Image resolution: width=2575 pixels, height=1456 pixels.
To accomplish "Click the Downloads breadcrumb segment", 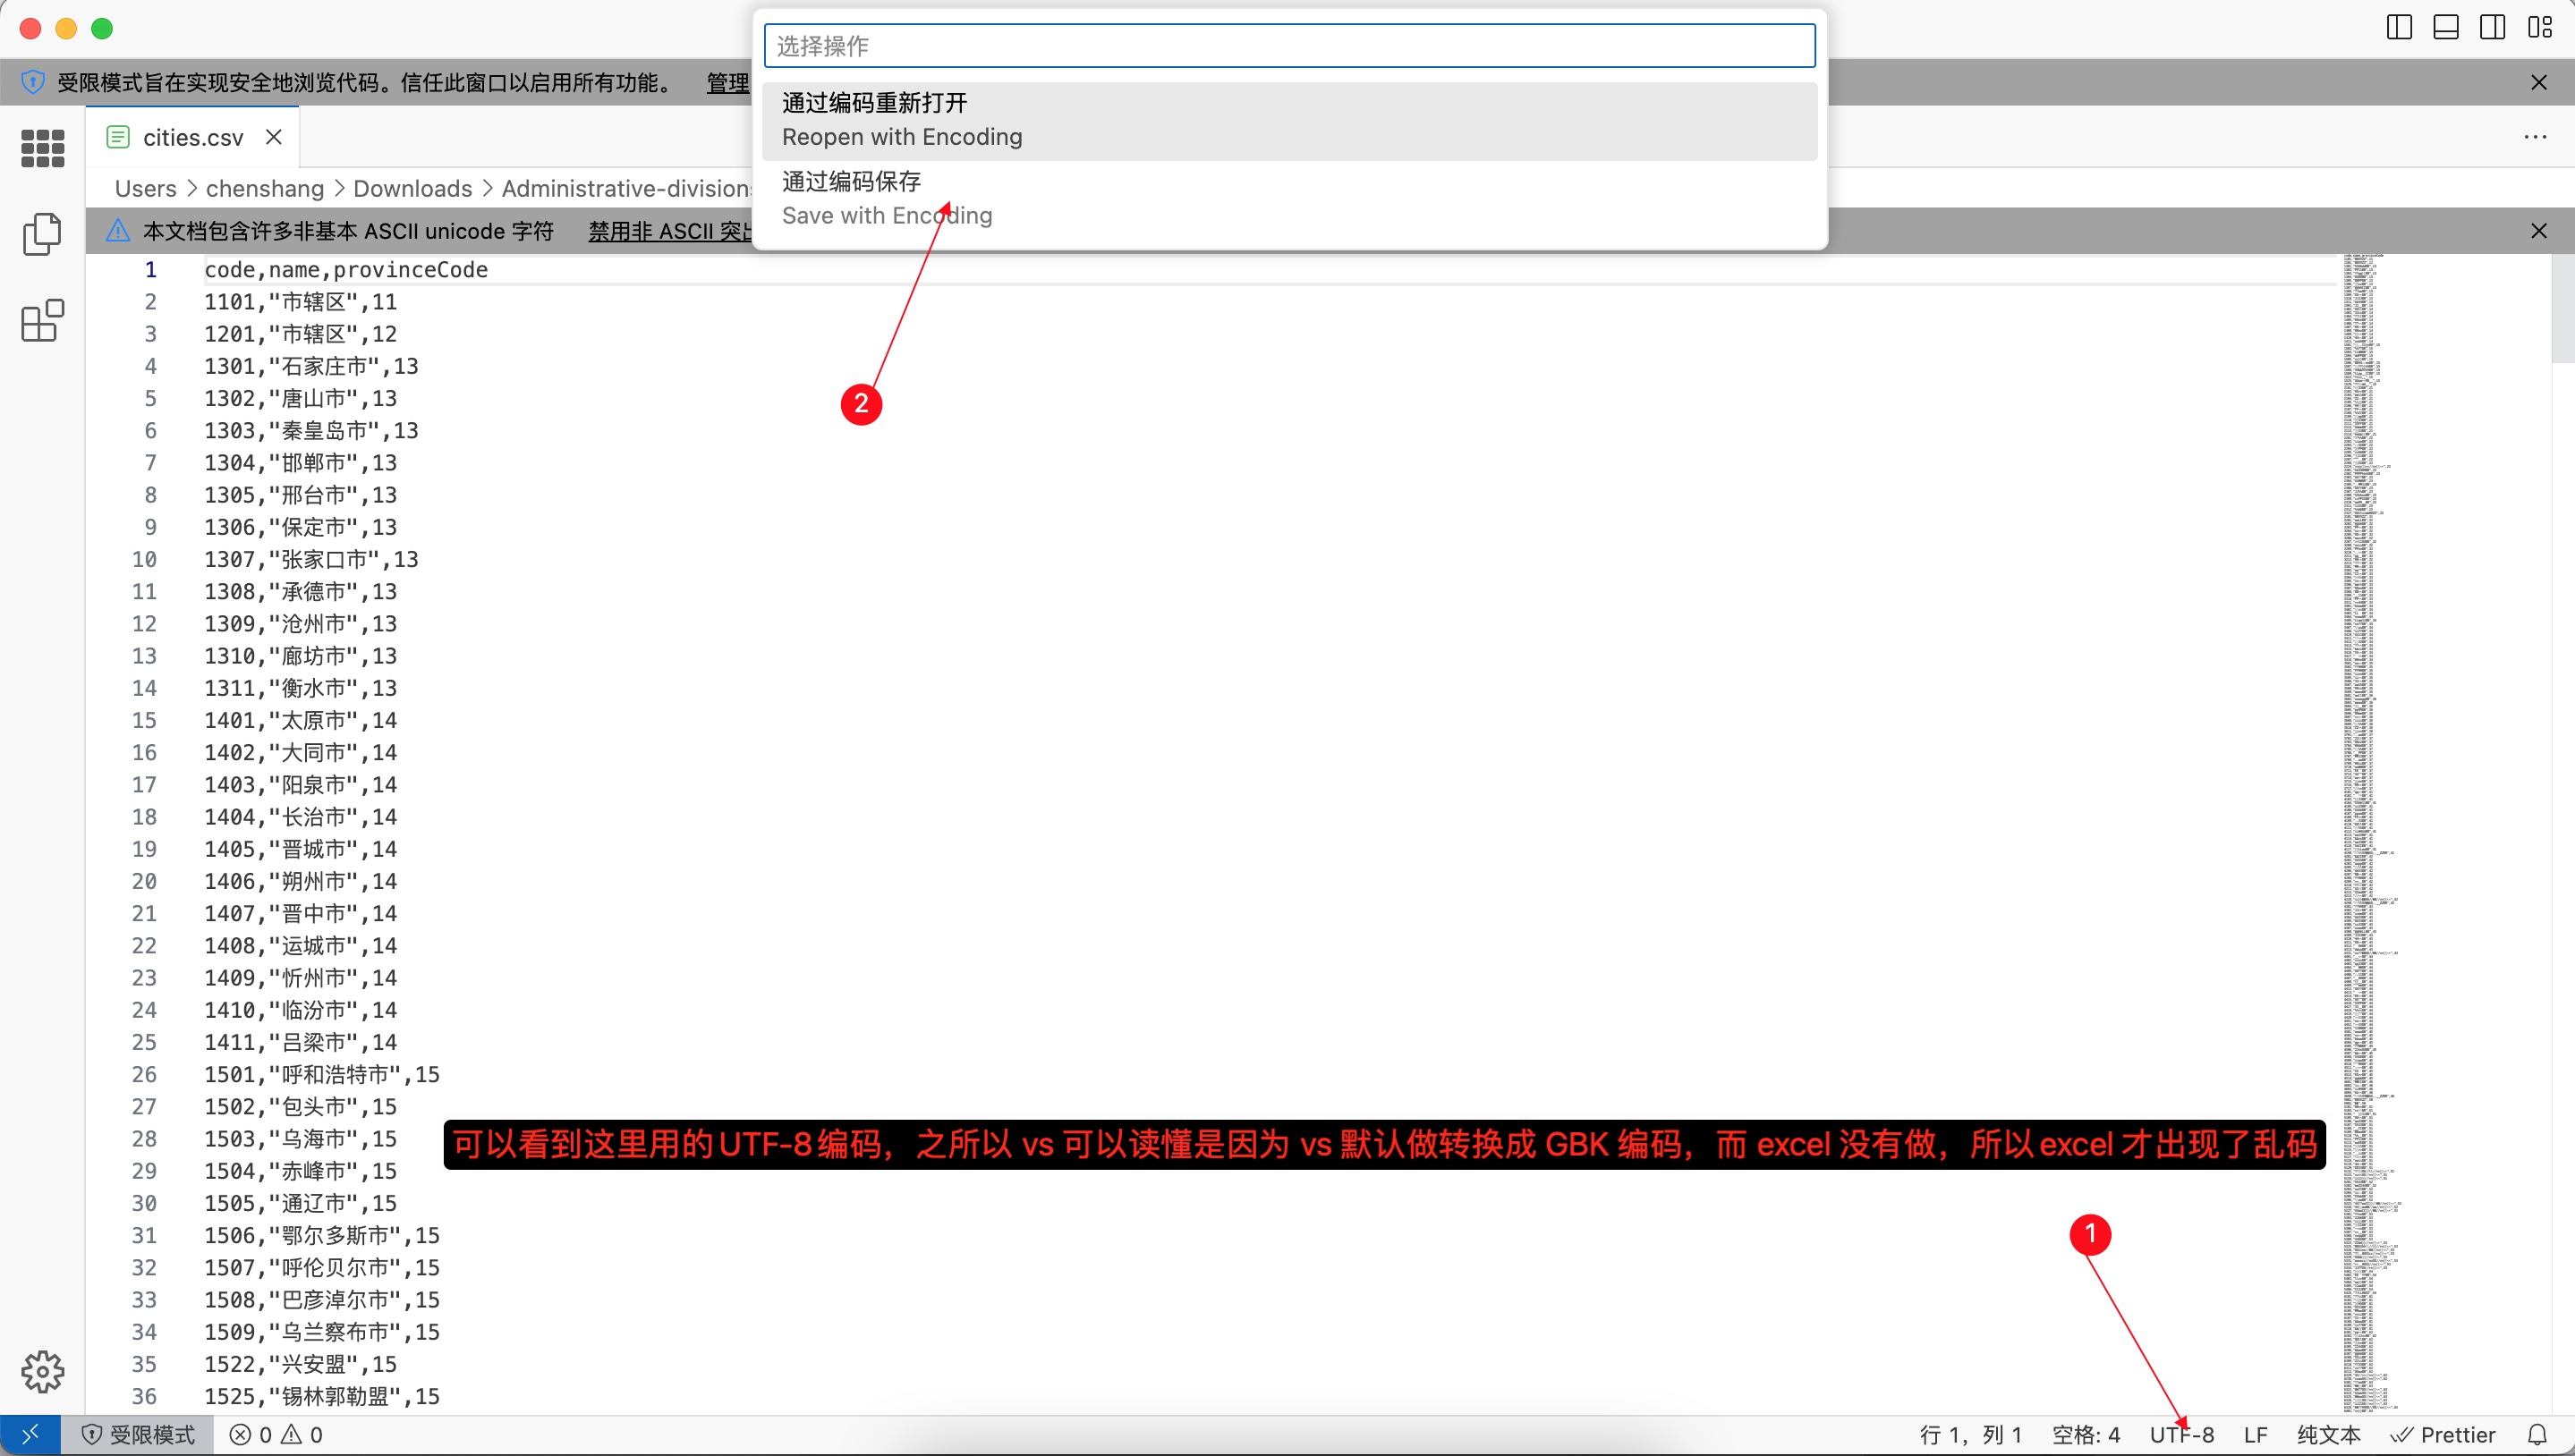I will 412,189.
